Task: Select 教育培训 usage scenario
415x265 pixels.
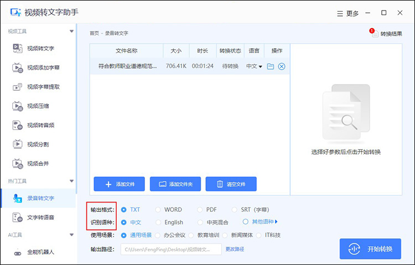Action: (191, 235)
